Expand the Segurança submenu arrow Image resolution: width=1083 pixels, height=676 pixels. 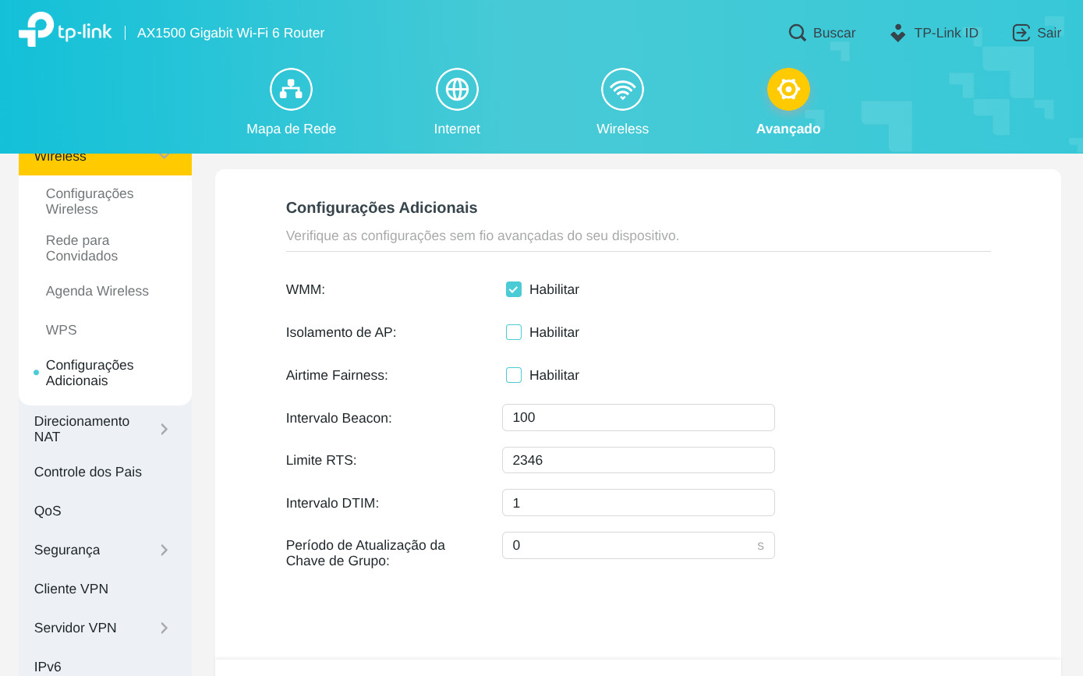click(165, 550)
